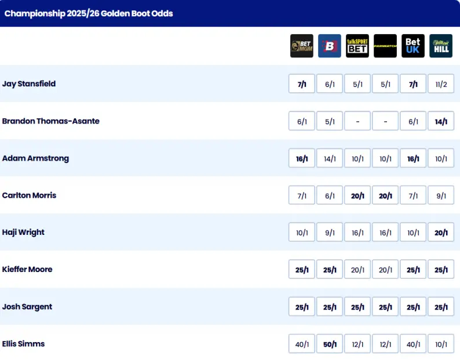Click Jay Stansfield's 6/1 odds
This screenshot has width=460, height=359.
330,84
